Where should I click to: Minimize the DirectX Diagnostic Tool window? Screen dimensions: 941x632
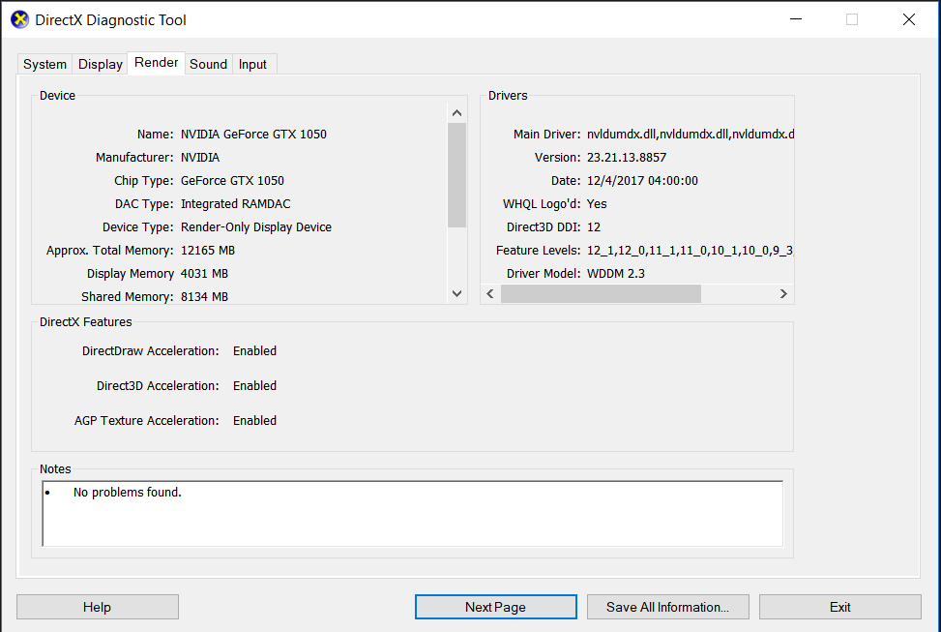pyautogui.click(x=796, y=19)
